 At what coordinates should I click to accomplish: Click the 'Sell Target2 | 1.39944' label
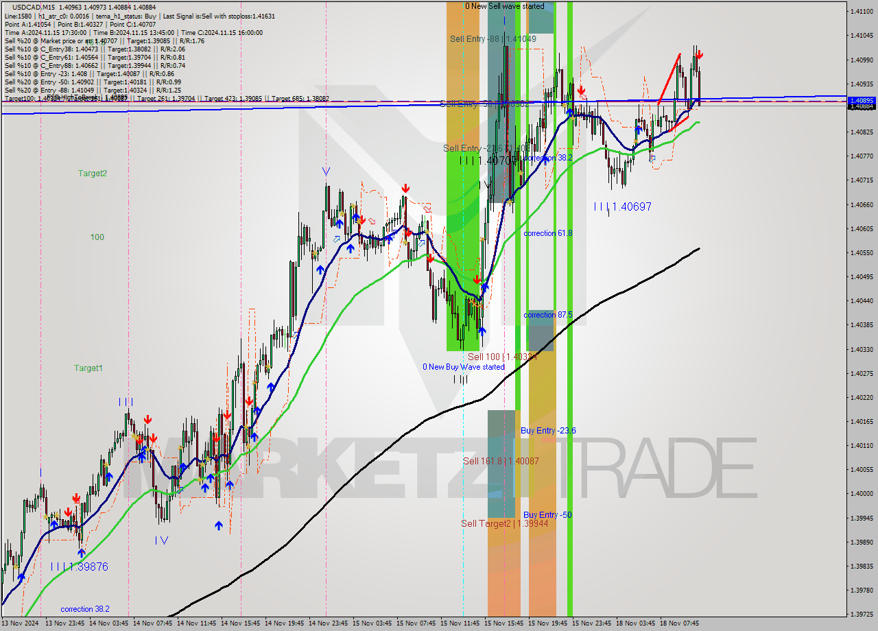504,523
